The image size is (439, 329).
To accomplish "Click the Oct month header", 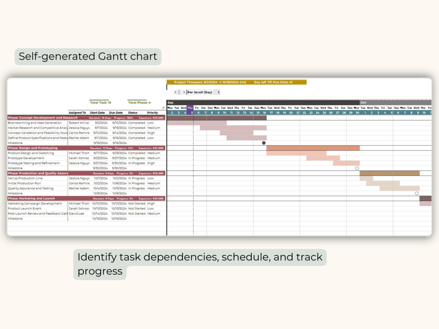I will point(395,103).
